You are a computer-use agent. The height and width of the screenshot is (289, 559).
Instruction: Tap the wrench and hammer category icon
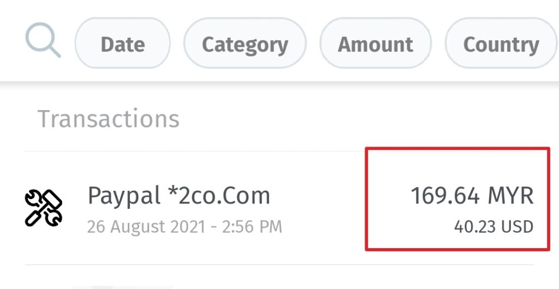[44, 208]
